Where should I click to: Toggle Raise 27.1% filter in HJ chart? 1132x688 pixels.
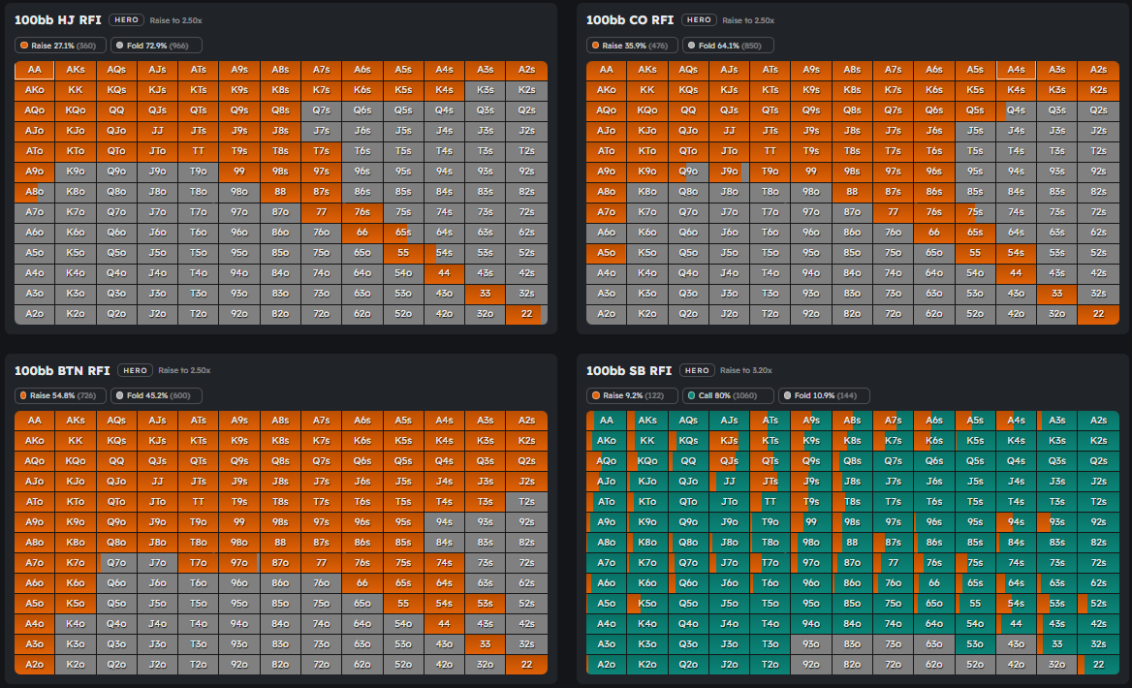pyautogui.click(x=59, y=45)
